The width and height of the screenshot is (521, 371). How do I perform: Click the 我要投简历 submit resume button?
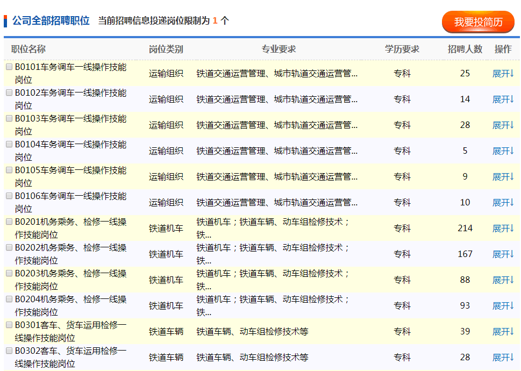point(478,22)
